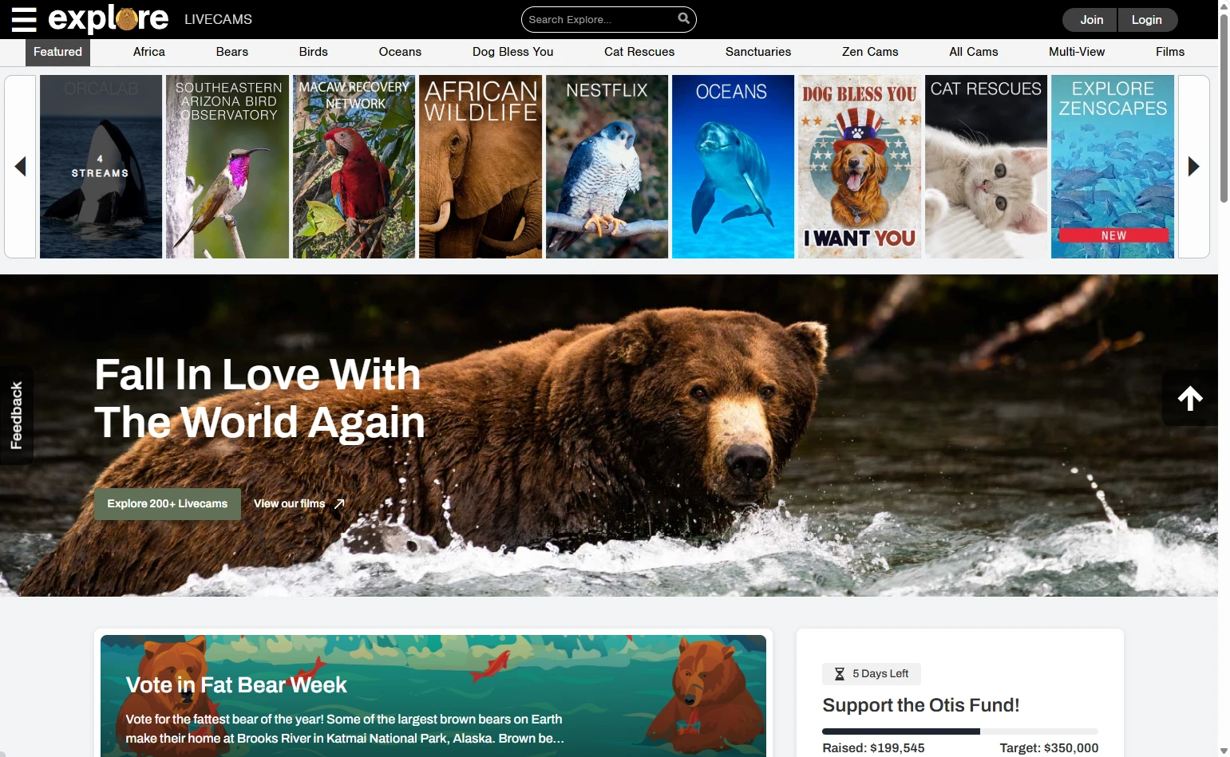Click the explore logo
Viewport: 1230px width, 757px height.
click(x=109, y=19)
